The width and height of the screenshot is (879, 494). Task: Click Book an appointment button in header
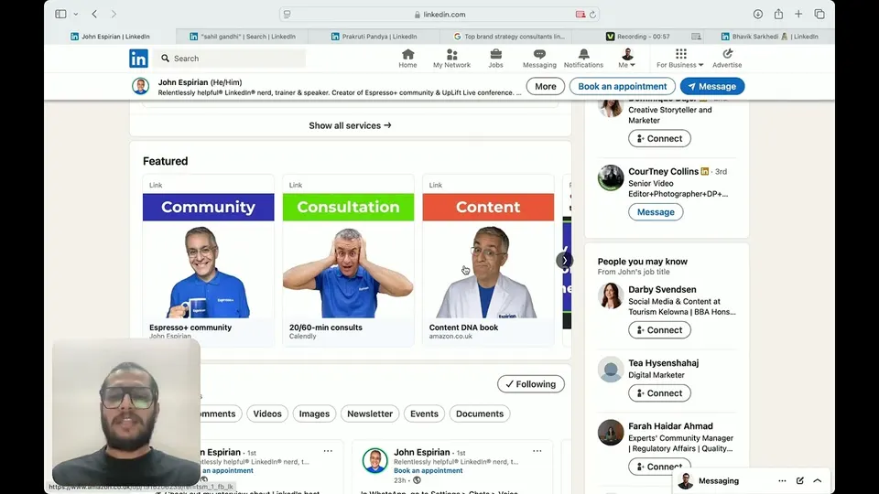pyautogui.click(x=623, y=86)
